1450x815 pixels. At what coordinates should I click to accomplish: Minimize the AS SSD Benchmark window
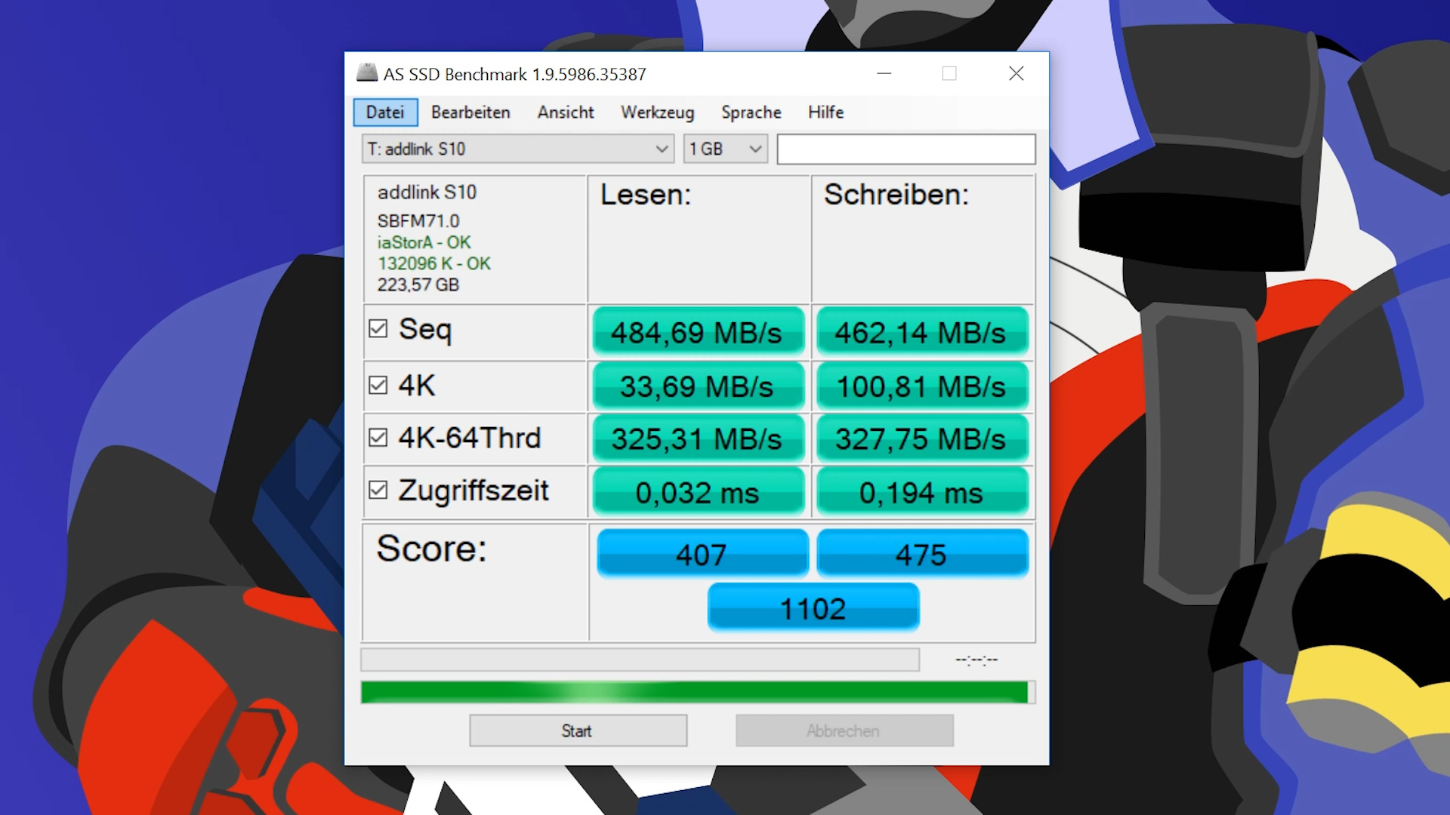point(884,73)
